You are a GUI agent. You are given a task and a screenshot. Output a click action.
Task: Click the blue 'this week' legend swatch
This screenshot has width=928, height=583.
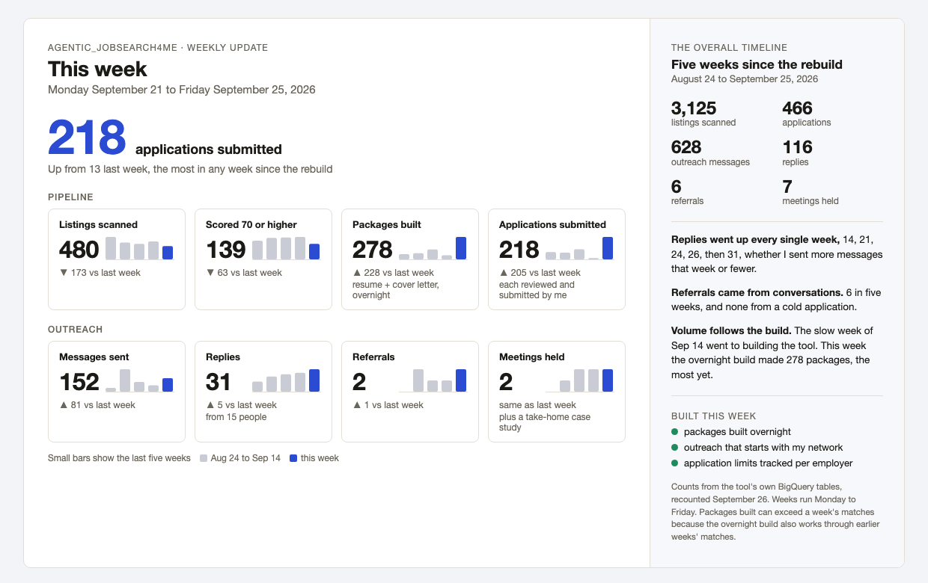(x=293, y=458)
